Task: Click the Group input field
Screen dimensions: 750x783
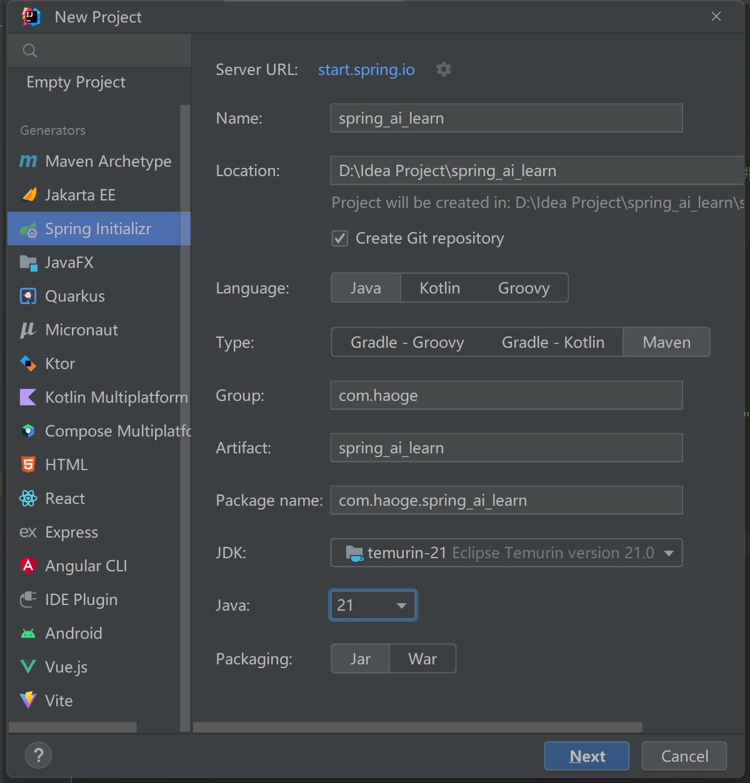Action: point(506,395)
